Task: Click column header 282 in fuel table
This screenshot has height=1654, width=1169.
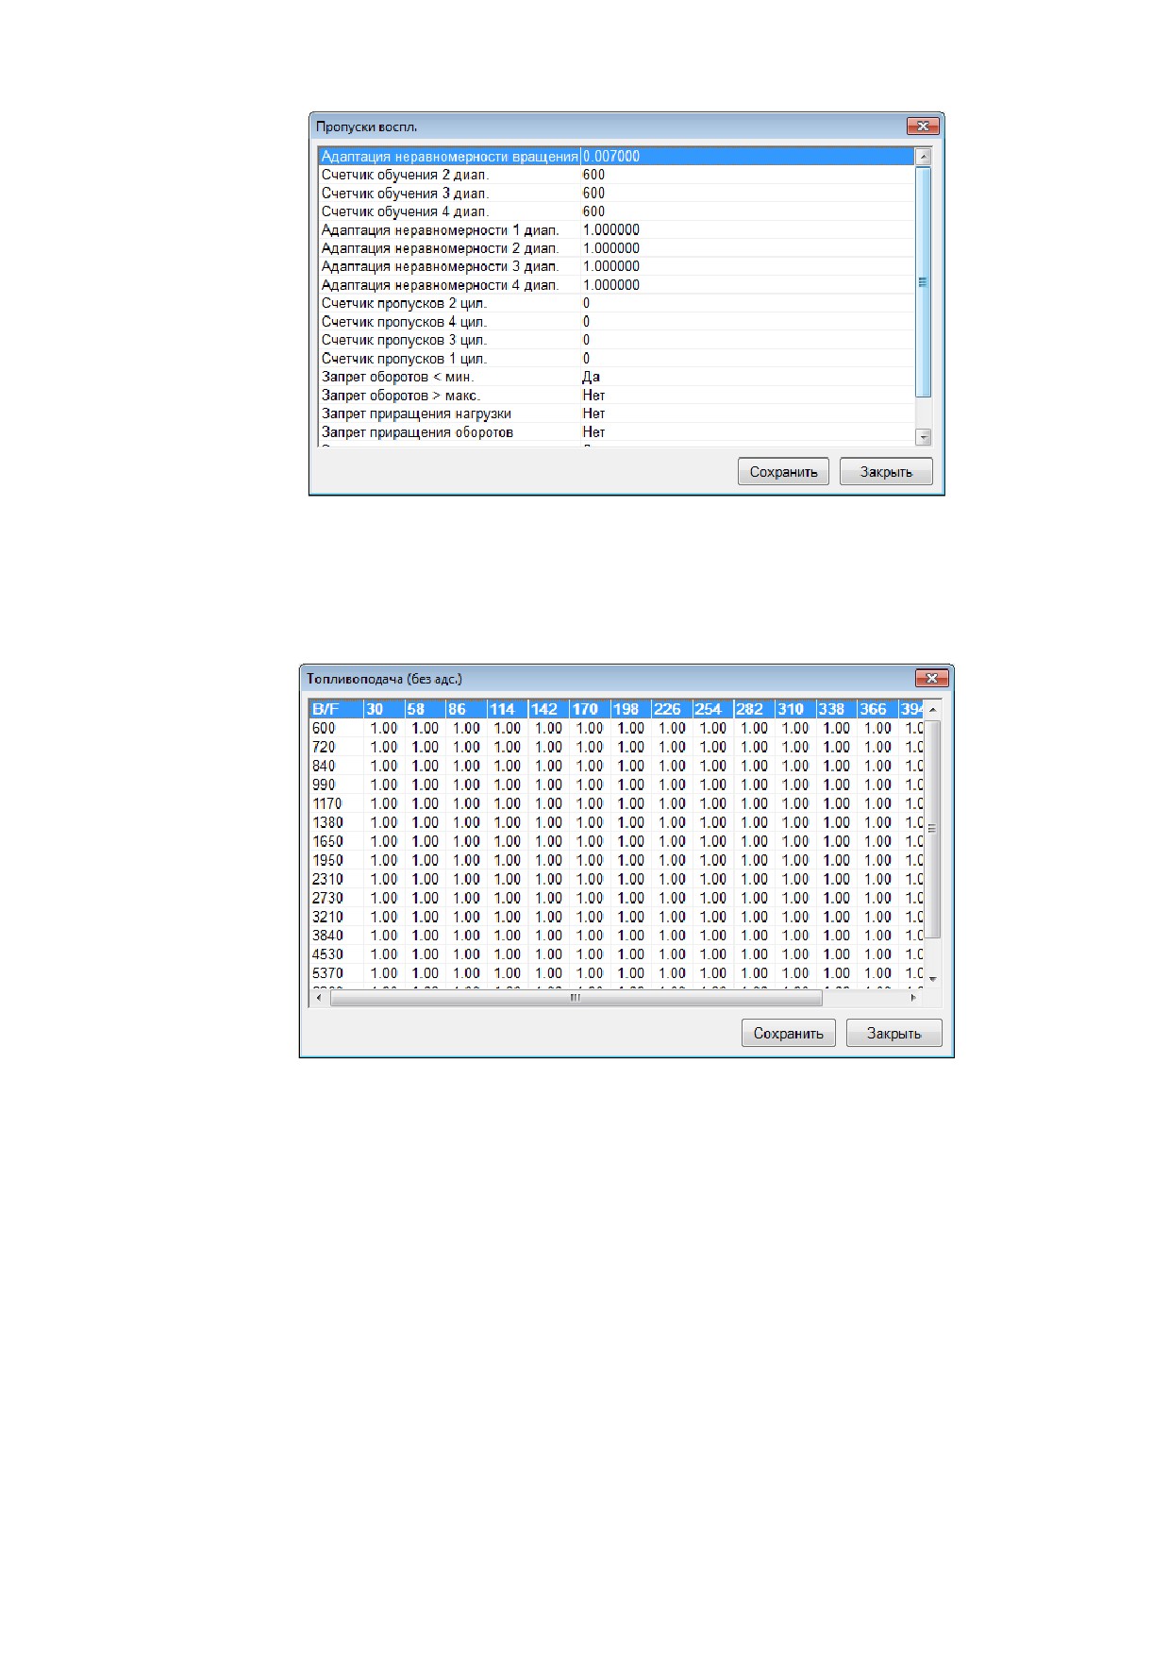Action: point(755,709)
